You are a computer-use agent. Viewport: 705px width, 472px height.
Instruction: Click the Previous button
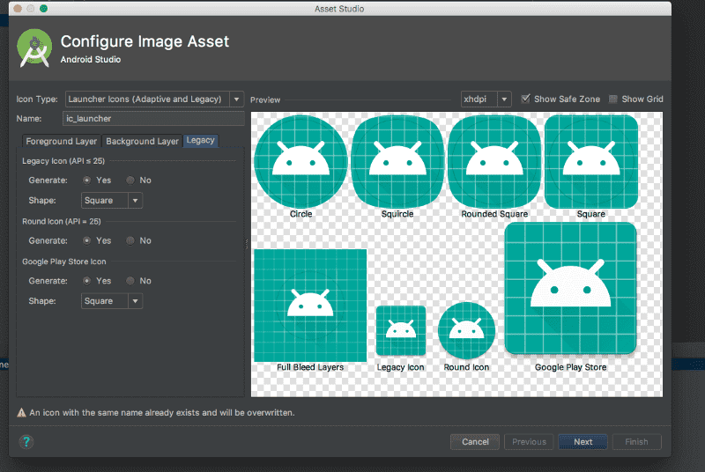click(529, 442)
